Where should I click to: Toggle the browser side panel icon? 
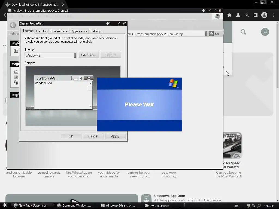tap(256, 15)
